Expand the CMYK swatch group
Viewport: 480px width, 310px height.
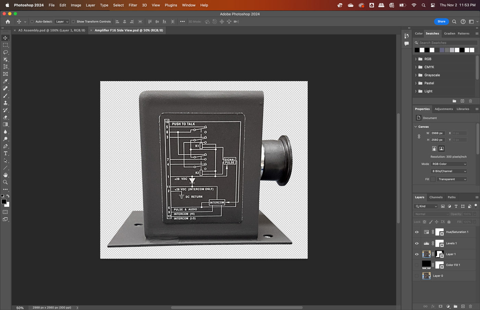pos(416,67)
